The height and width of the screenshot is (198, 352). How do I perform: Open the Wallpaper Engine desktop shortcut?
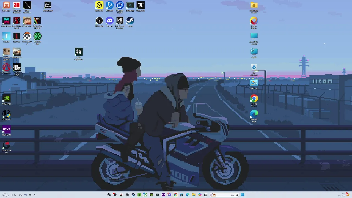120,7
